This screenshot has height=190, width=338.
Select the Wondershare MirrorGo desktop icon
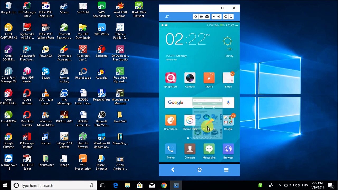pos(120,97)
